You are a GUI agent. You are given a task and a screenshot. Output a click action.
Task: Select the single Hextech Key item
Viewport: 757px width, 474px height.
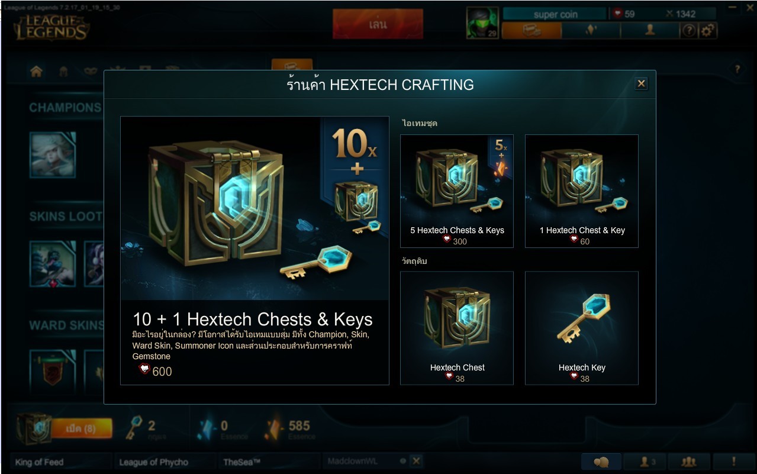click(582, 328)
